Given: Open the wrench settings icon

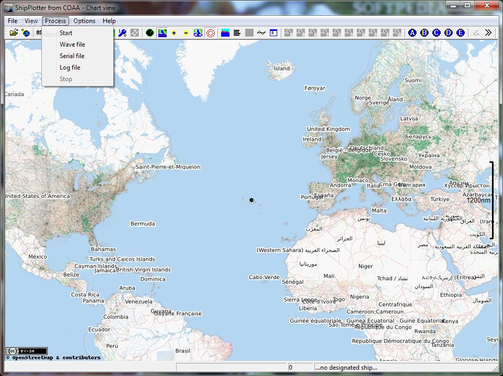Looking at the screenshot, I should (x=122, y=32).
